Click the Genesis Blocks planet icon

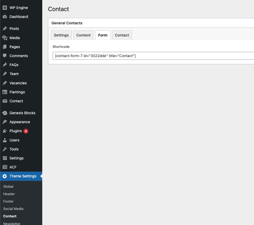coord(5,113)
